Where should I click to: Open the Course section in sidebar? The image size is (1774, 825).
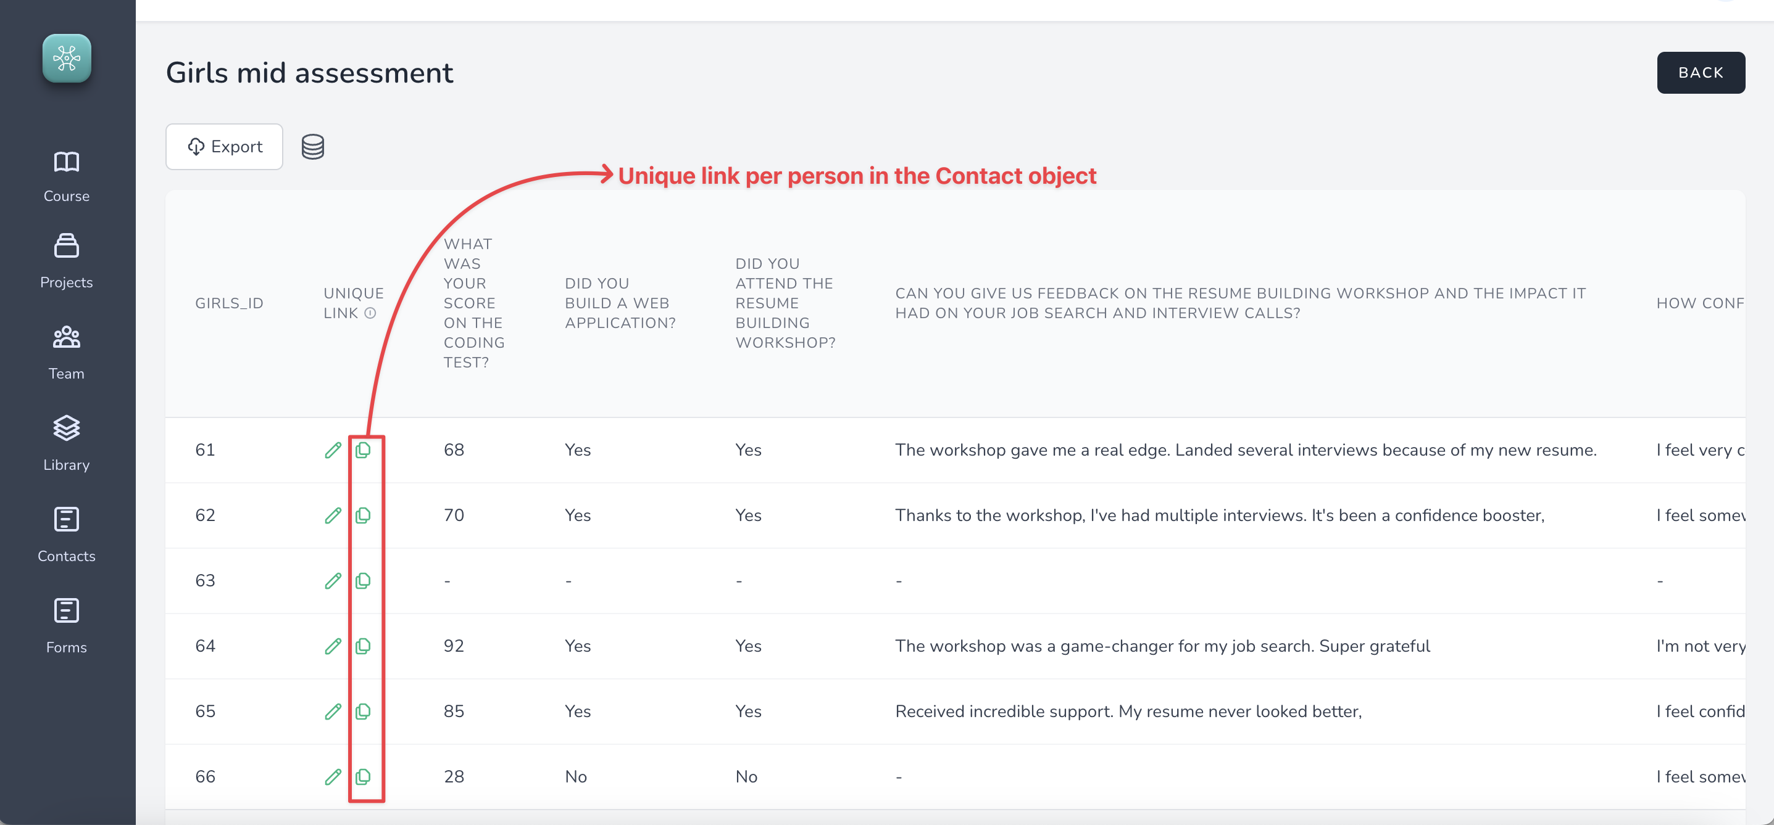(x=67, y=176)
